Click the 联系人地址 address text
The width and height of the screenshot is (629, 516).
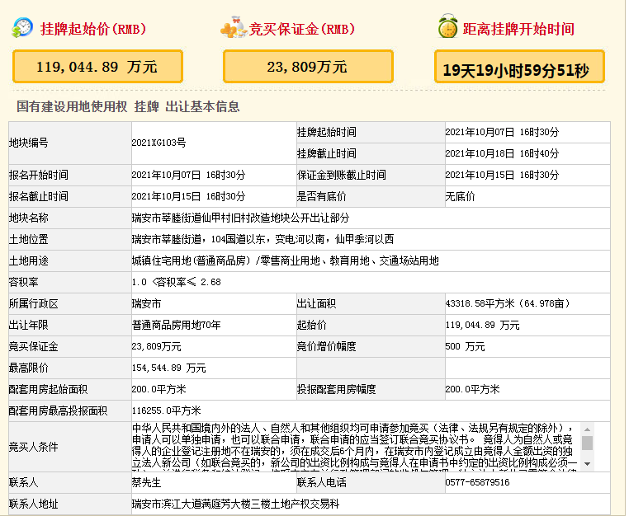[235, 503]
